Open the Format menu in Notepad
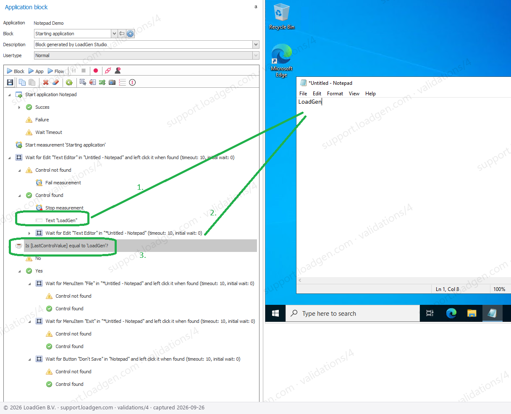This screenshot has width=511, height=414. 335,94
